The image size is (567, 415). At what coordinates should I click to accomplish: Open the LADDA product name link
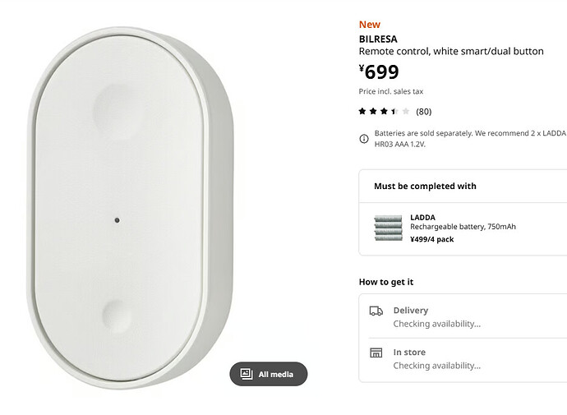(423, 218)
